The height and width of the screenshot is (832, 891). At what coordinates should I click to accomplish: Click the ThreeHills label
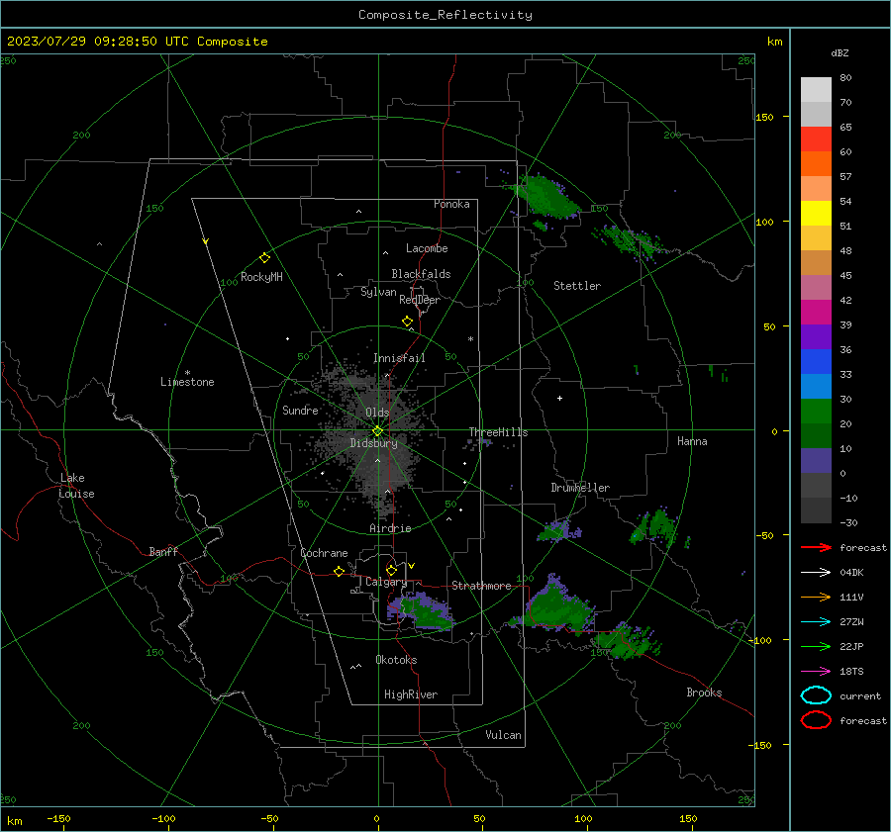[498, 432]
